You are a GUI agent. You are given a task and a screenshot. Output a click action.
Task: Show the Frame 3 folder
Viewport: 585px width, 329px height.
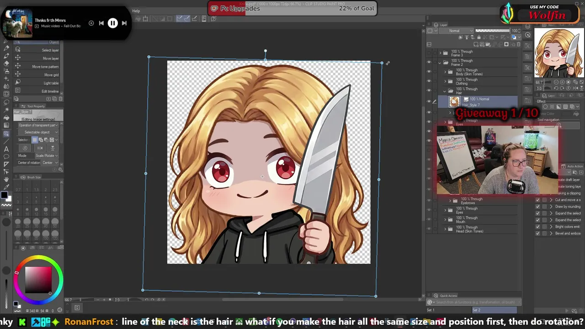point(429,53)
